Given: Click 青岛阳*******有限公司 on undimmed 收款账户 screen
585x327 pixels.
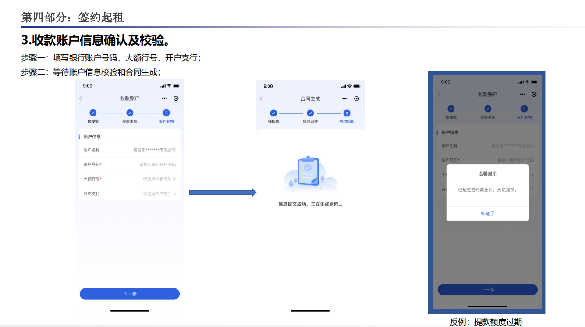Looking at the screenshot, I should 155,150.
